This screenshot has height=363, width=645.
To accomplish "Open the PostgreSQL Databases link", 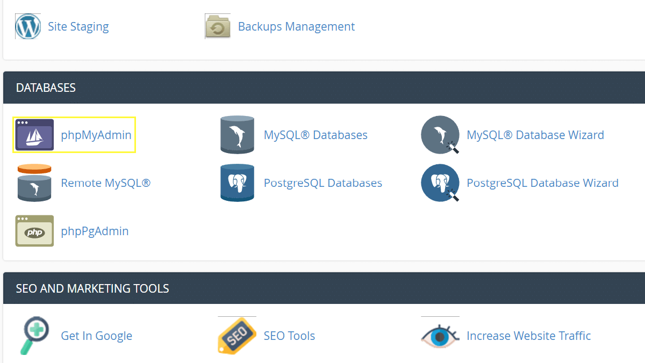I will (323, 183).
